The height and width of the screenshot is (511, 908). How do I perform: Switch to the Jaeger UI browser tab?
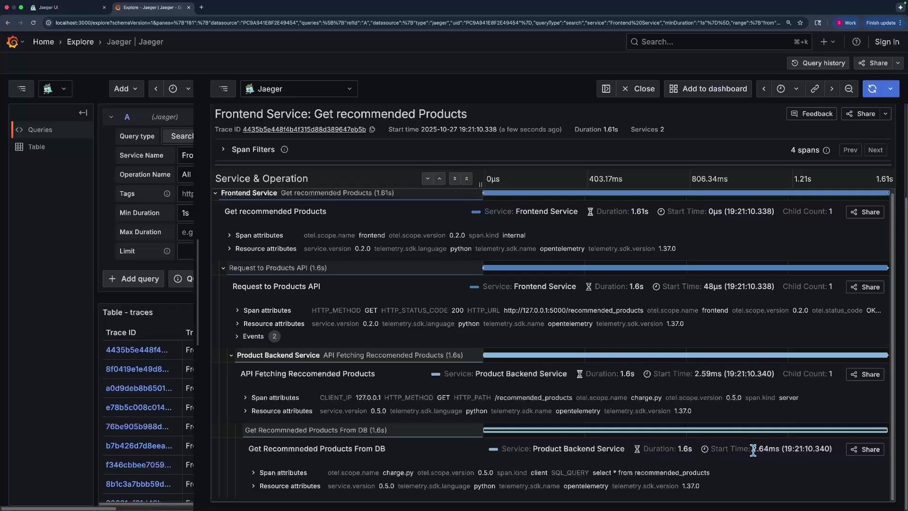click(x=67, y=8)
